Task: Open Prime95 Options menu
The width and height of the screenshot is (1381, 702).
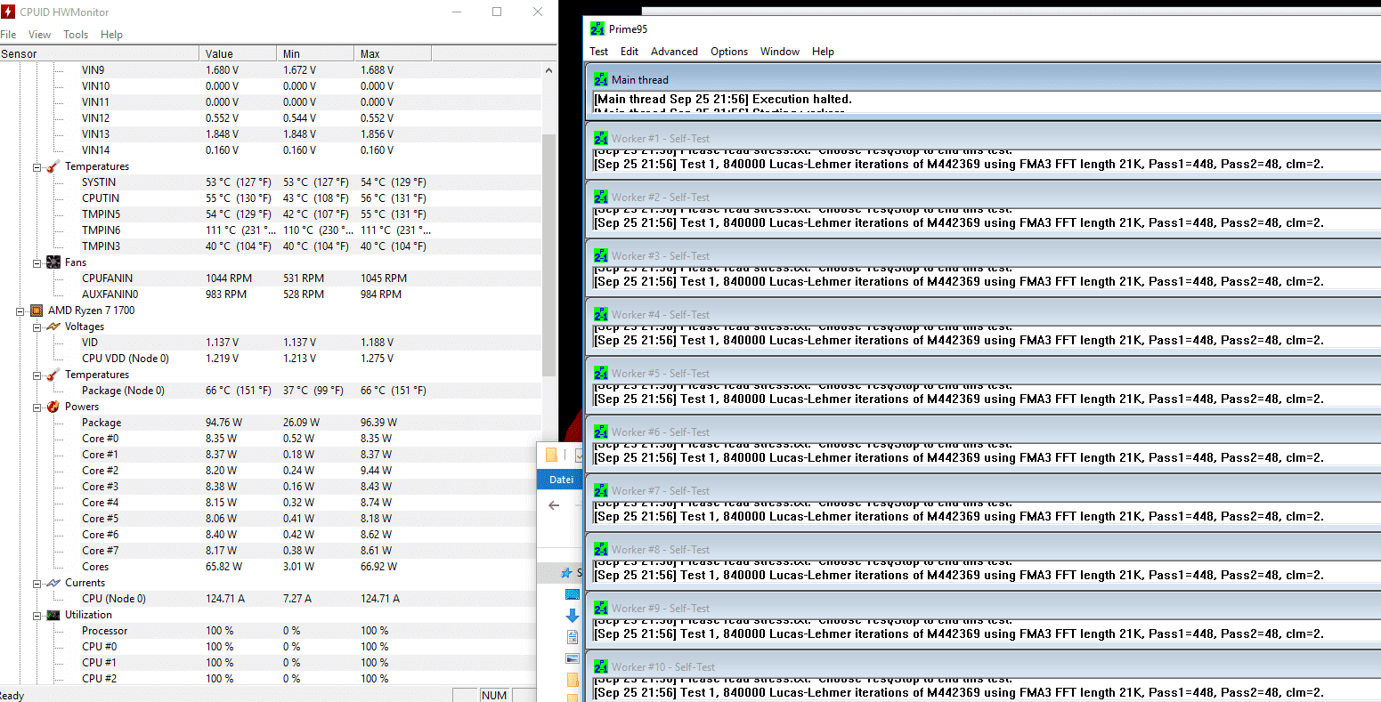Action: pyautogui.click(x=729, y=52)
